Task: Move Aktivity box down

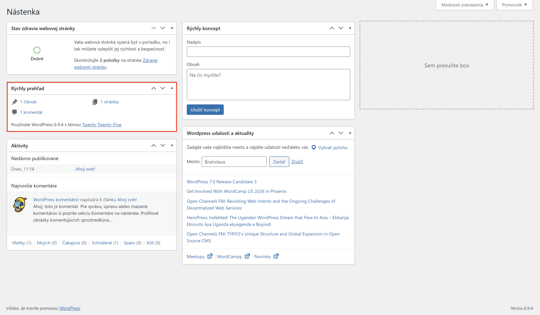Action: [163, 145]
